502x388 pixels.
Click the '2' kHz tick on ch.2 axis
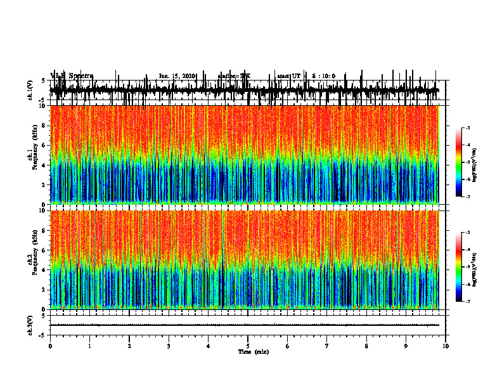(44, 290)
